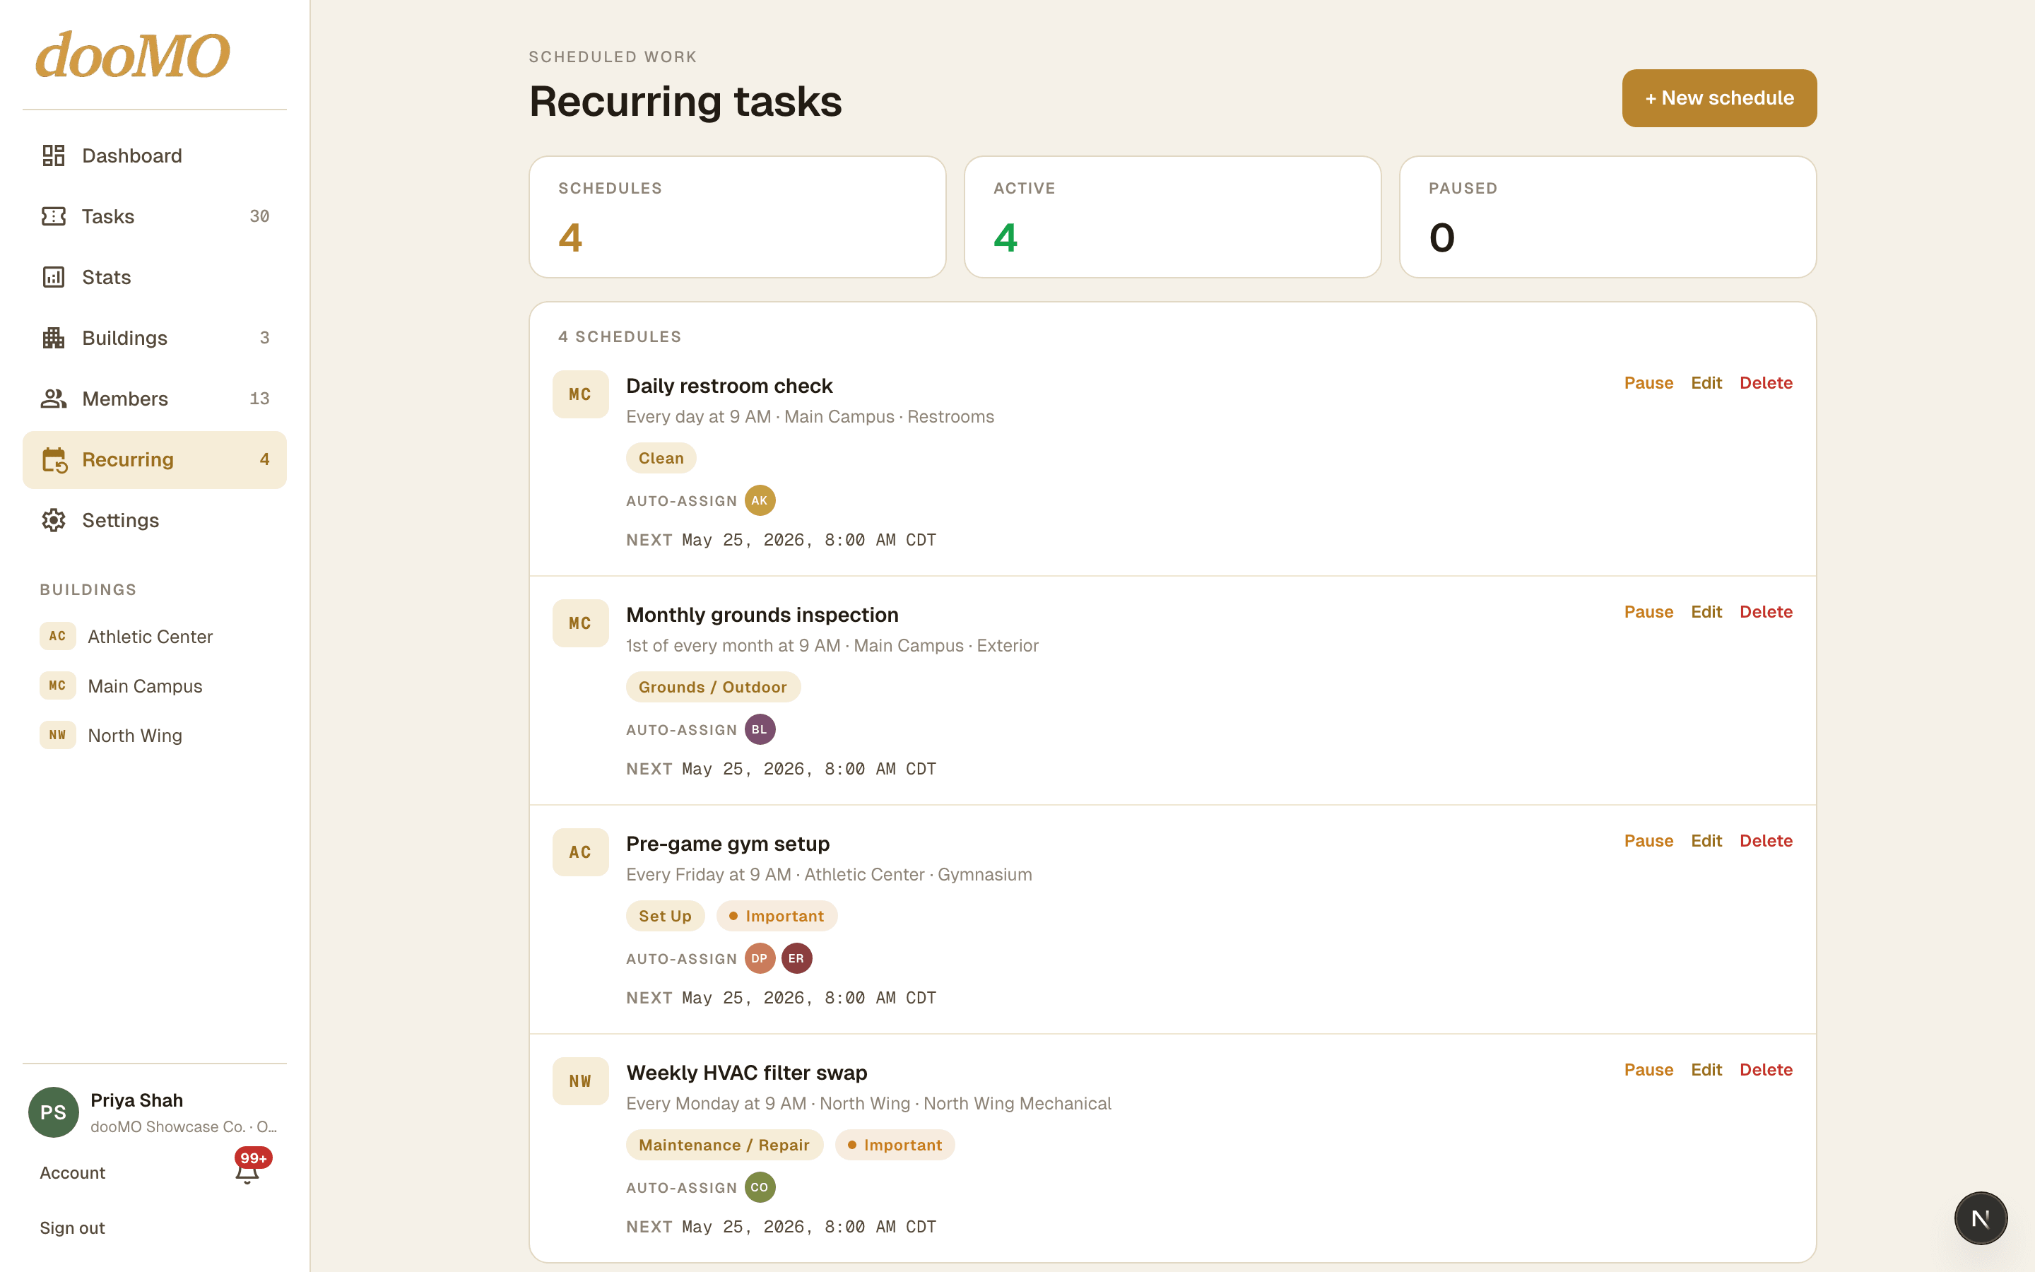Open the Dashboard grid icon
The image size is (2035, 1272).
point(54,155)
